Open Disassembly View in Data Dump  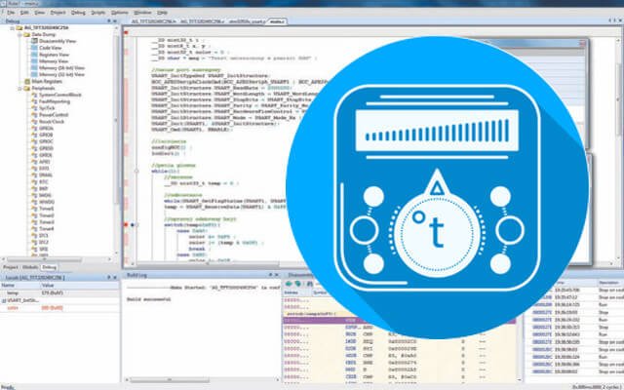(58, 41)
